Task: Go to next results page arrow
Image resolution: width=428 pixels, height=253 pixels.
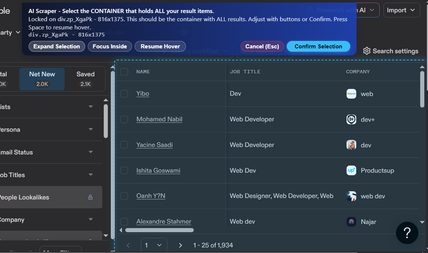Action: coord(180,245)
